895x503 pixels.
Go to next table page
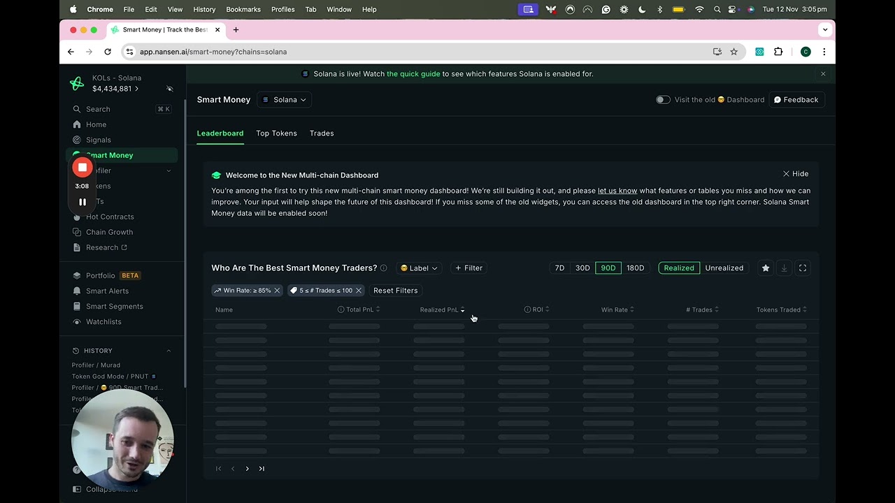point(247,469)
